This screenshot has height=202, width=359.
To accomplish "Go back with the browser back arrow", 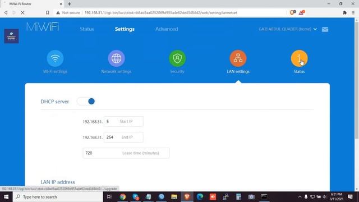I will (x=6, y=12).
